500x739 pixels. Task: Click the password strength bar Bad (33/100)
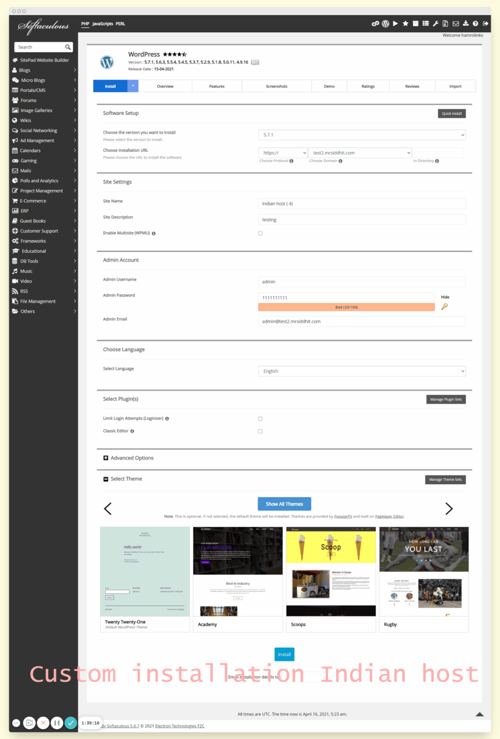point(346,308)
